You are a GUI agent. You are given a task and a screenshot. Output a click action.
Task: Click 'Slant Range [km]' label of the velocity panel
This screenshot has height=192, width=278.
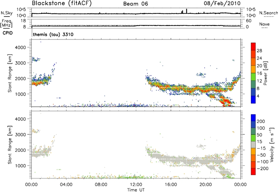click(10, 145)
